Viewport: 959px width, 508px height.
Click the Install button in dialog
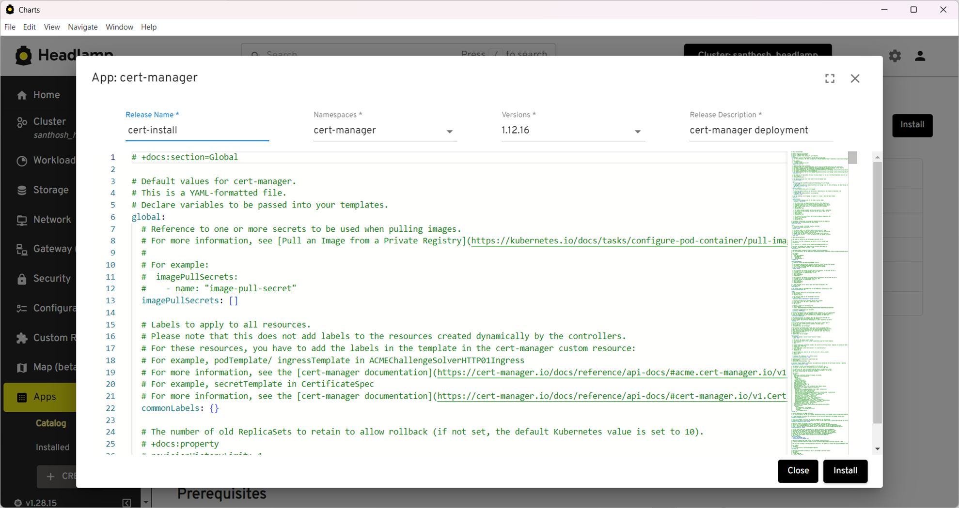click(x=845, y=471)
